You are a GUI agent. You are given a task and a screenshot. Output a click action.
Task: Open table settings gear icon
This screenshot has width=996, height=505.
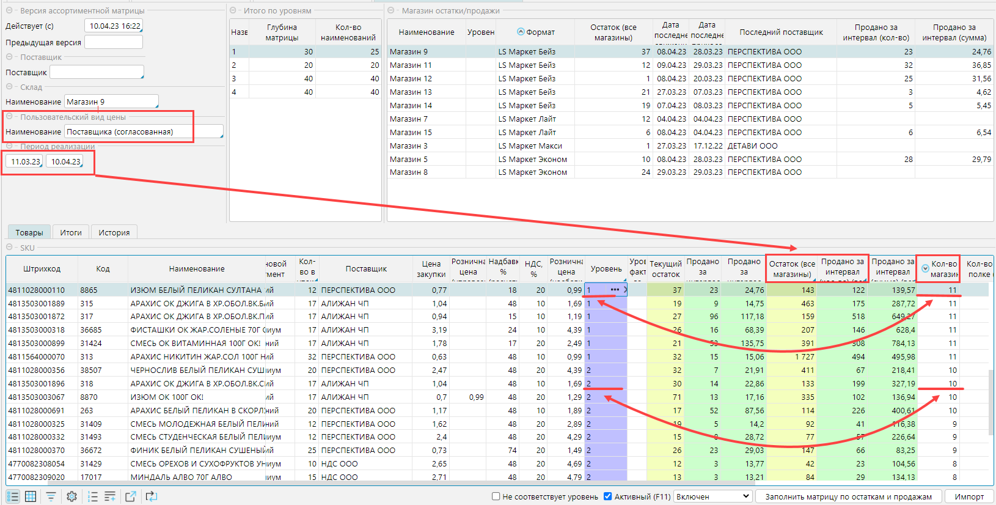(x=71, y=496)
